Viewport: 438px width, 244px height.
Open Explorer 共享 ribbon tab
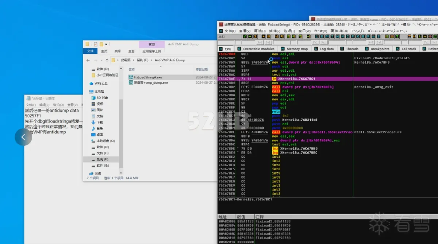click(x=118, y=51)
